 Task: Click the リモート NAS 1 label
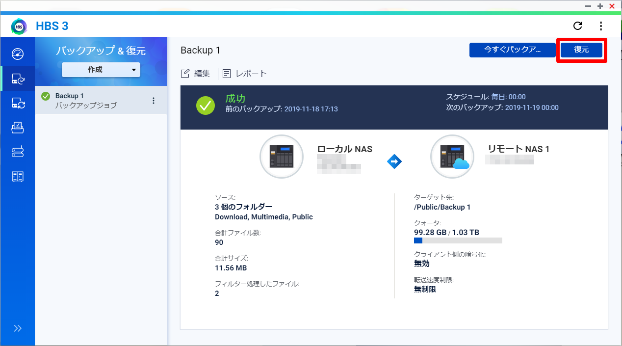coord(518,149)
